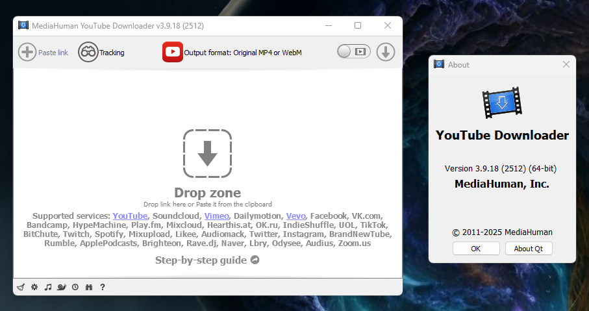Close the MediaHuman YouTube Downloader main window

pyautogui.click(x=388, y=25)
